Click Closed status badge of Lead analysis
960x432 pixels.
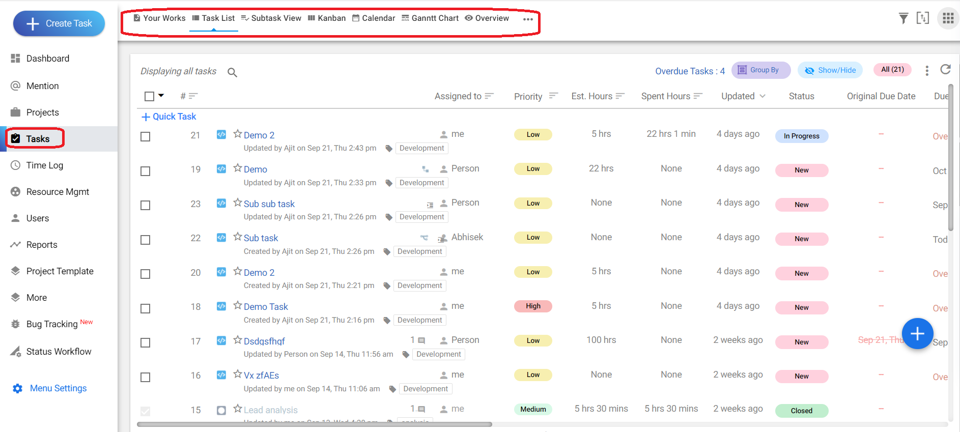[x=802, y=411]
